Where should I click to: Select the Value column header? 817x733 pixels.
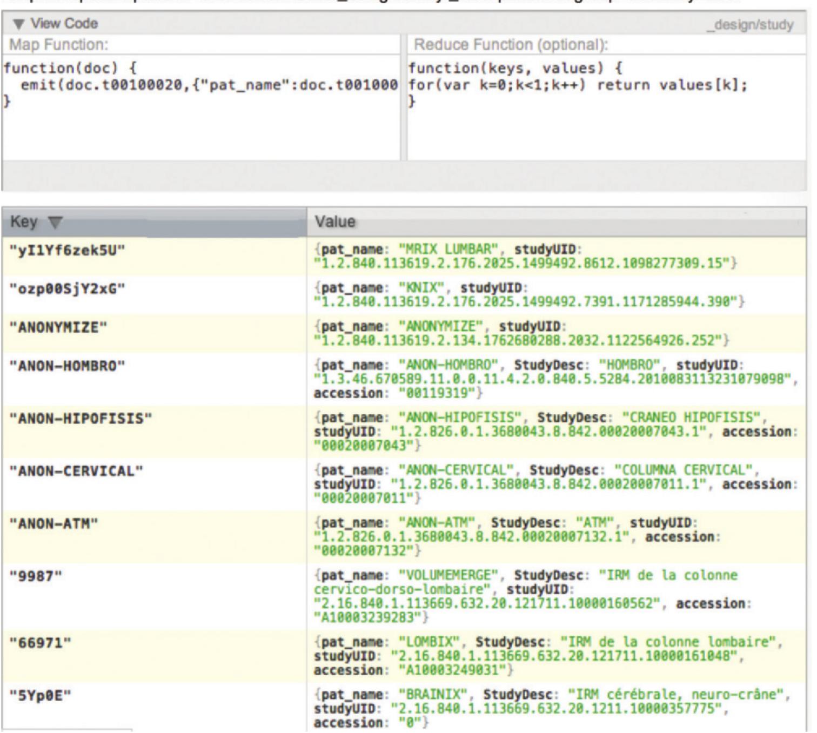[556, 221]
